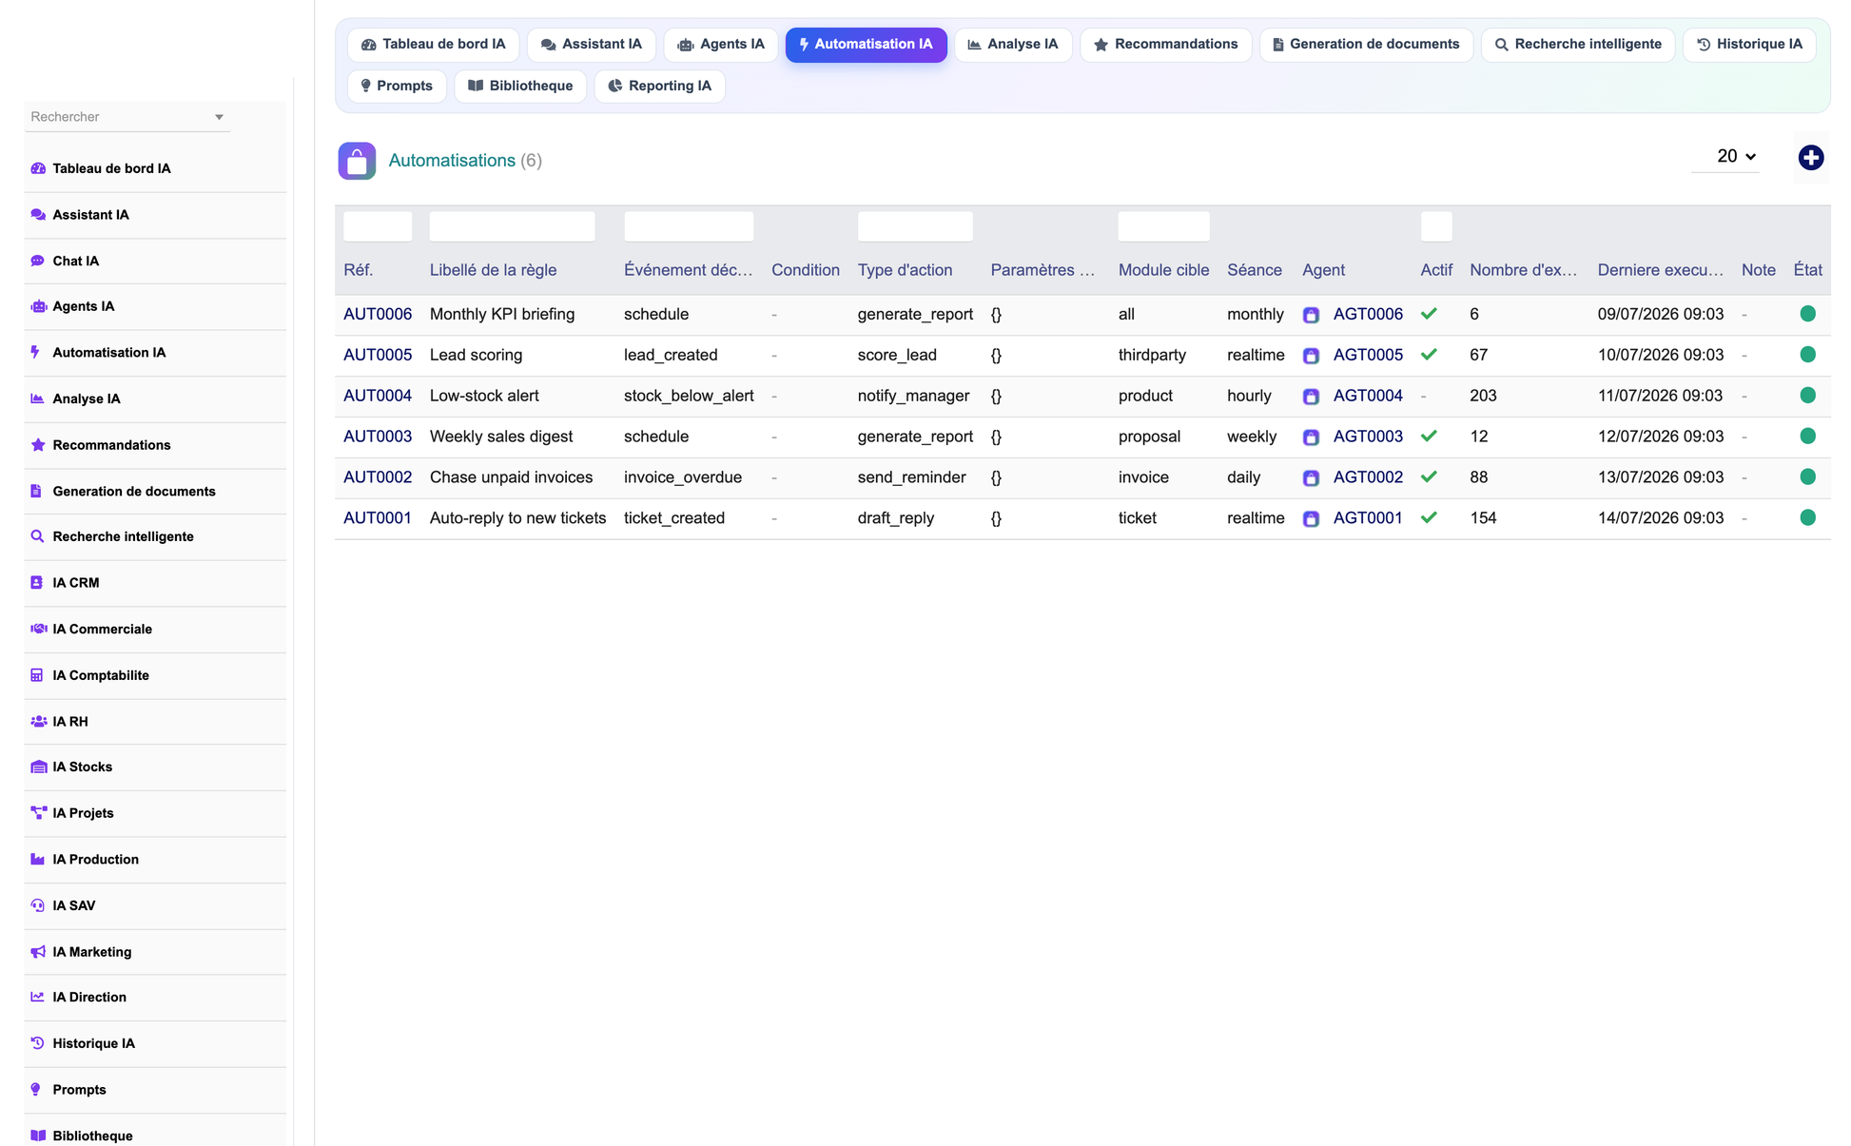This screenshot has height=1146, width=1851.
Task: Toggle Actif checkmark for Monthly KPI briefing
Action: pyautogui.click(x=1429, y=314)
